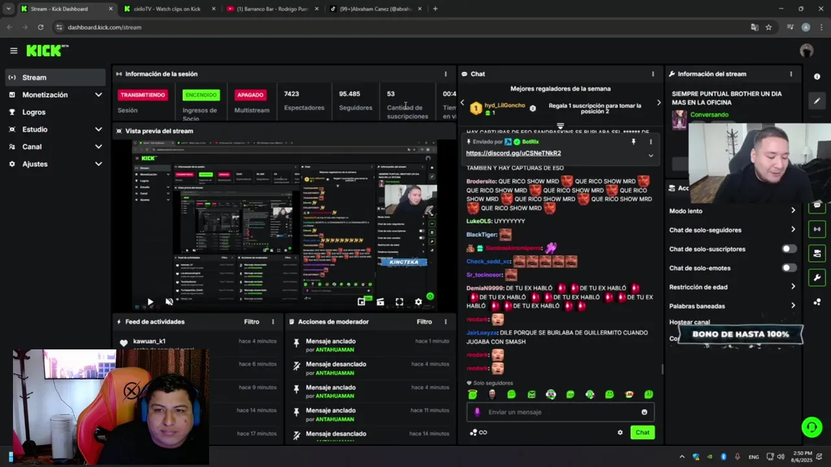The image size is (831, 467).
Task: Open the info icon in right rail
Action: [817, 77]
